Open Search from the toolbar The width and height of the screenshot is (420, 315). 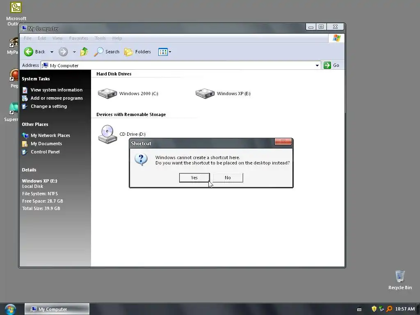coord(107,52)
